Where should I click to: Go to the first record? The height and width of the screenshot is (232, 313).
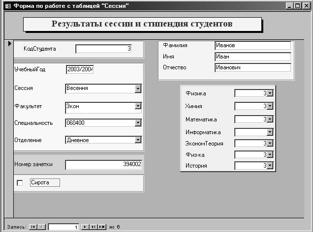pos(33,227)
